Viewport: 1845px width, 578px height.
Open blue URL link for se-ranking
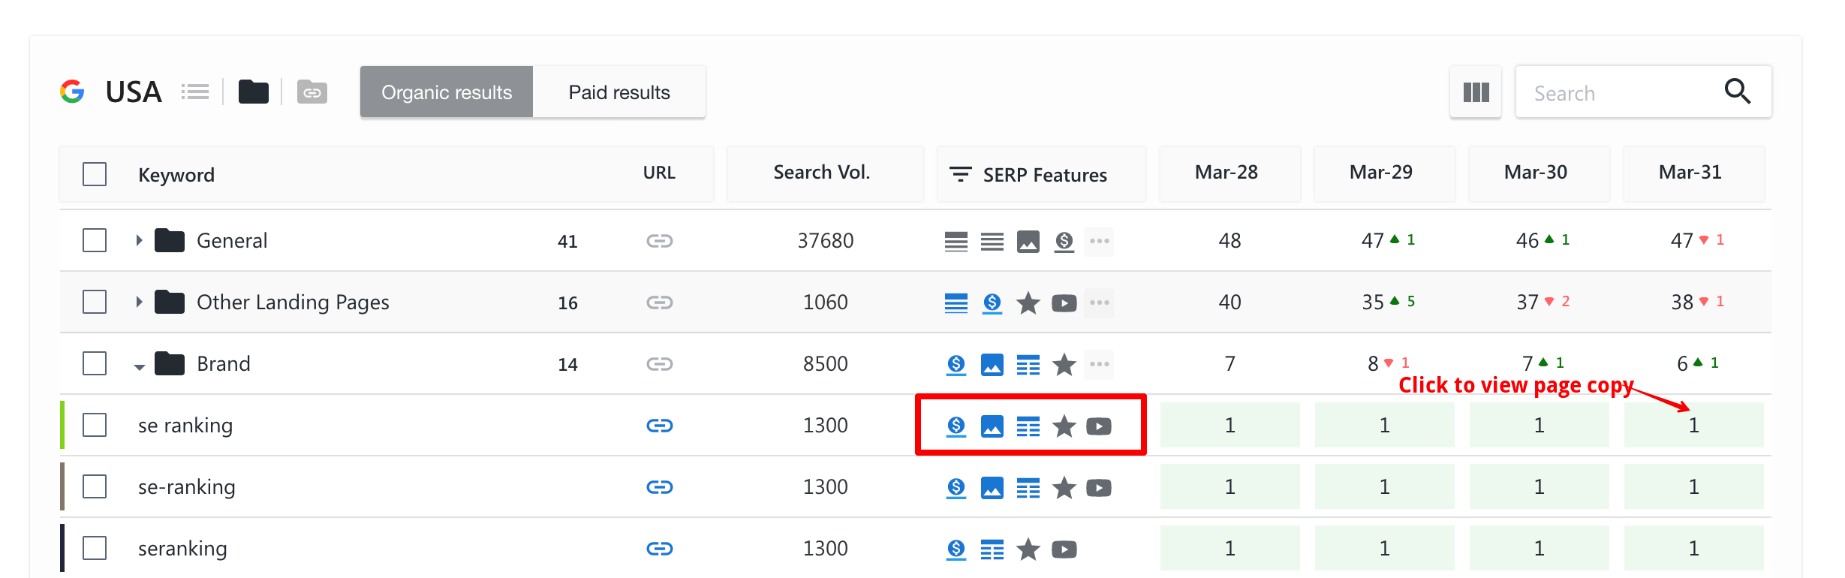point(659,487)
